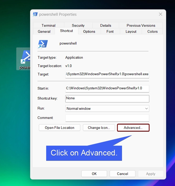The width and height of the screenshot is (175, 186).
Task: Switch to the Colors tab
Action: (x=152, y=31)
